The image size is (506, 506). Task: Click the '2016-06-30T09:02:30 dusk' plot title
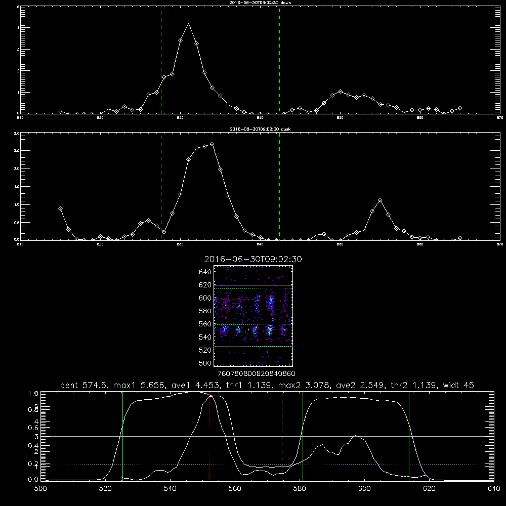[x=260, y=129]
